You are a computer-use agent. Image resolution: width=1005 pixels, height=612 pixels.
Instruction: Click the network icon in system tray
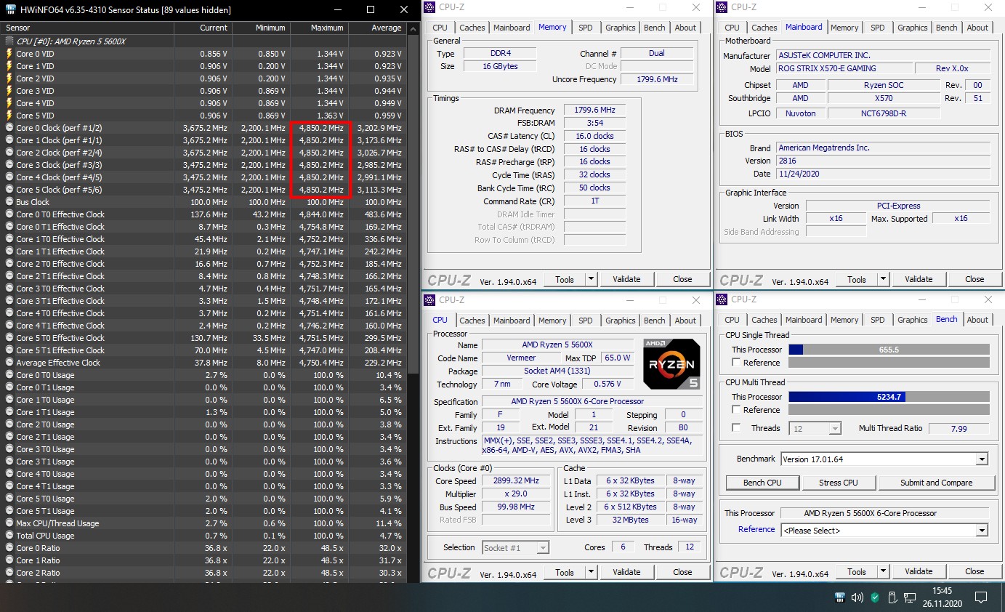click(x=911, y=598)
